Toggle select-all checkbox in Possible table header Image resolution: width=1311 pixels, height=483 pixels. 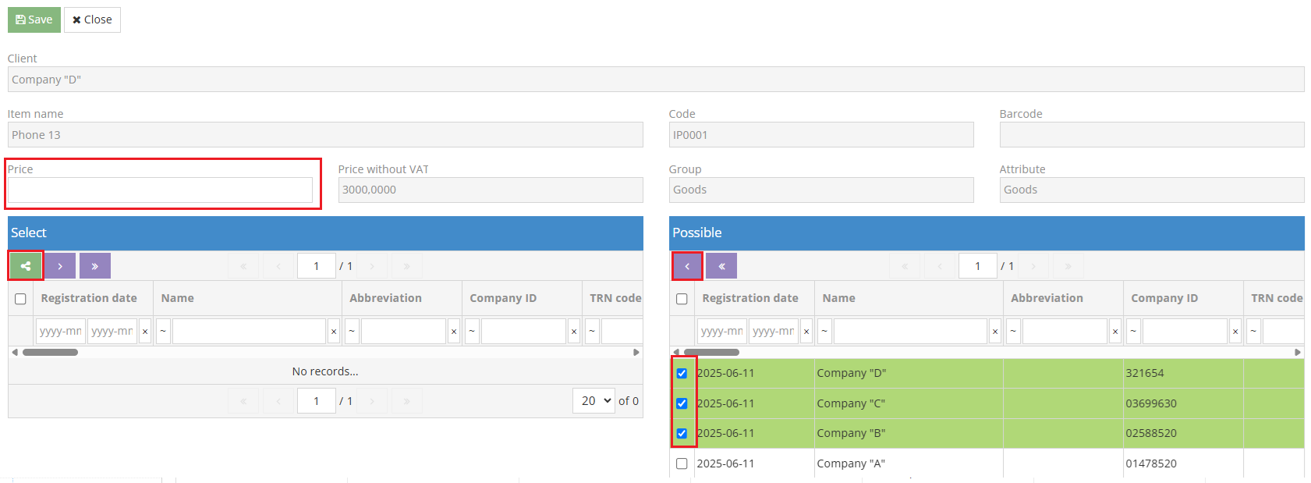[x=682, y=299]
